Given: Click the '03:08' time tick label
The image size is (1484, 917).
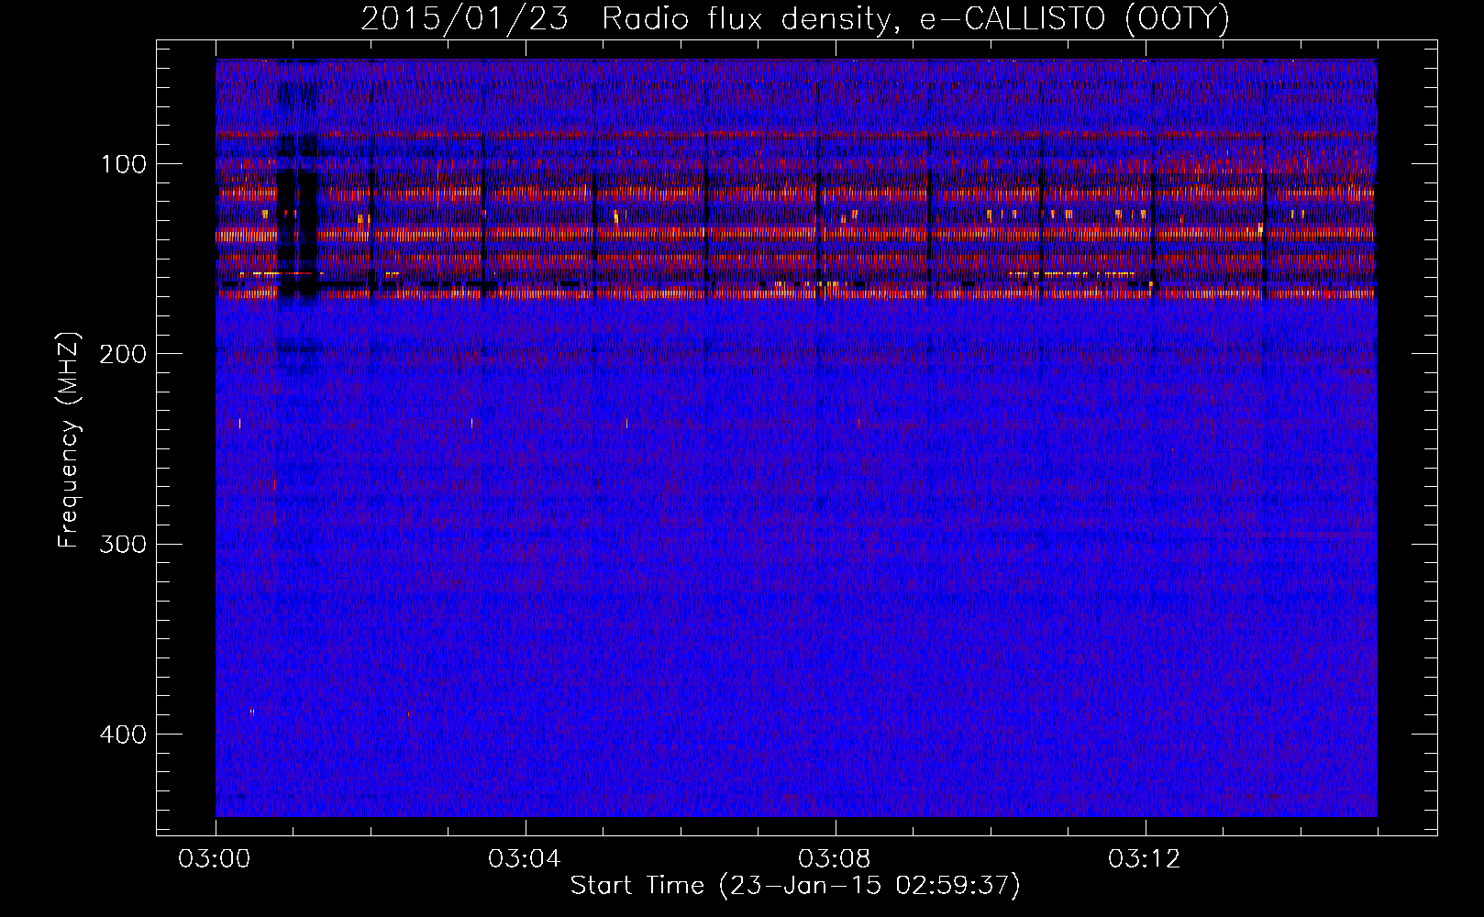Looking at the screenshot, I should [x=835, y=859].
